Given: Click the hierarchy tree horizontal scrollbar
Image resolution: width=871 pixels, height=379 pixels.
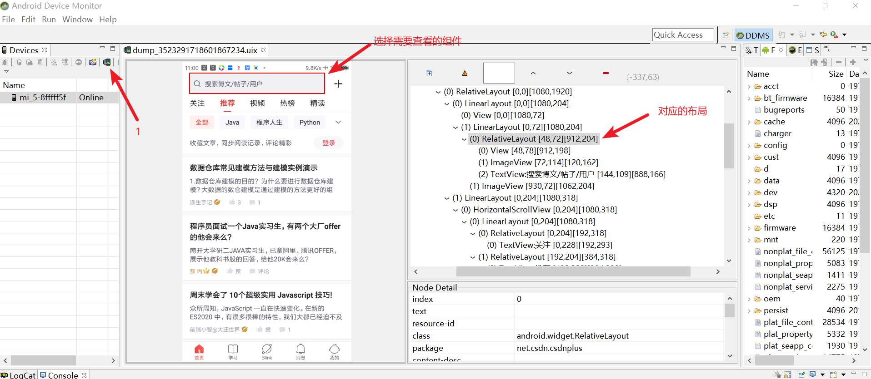Looking at the screenshot, I should pos(573,271).
